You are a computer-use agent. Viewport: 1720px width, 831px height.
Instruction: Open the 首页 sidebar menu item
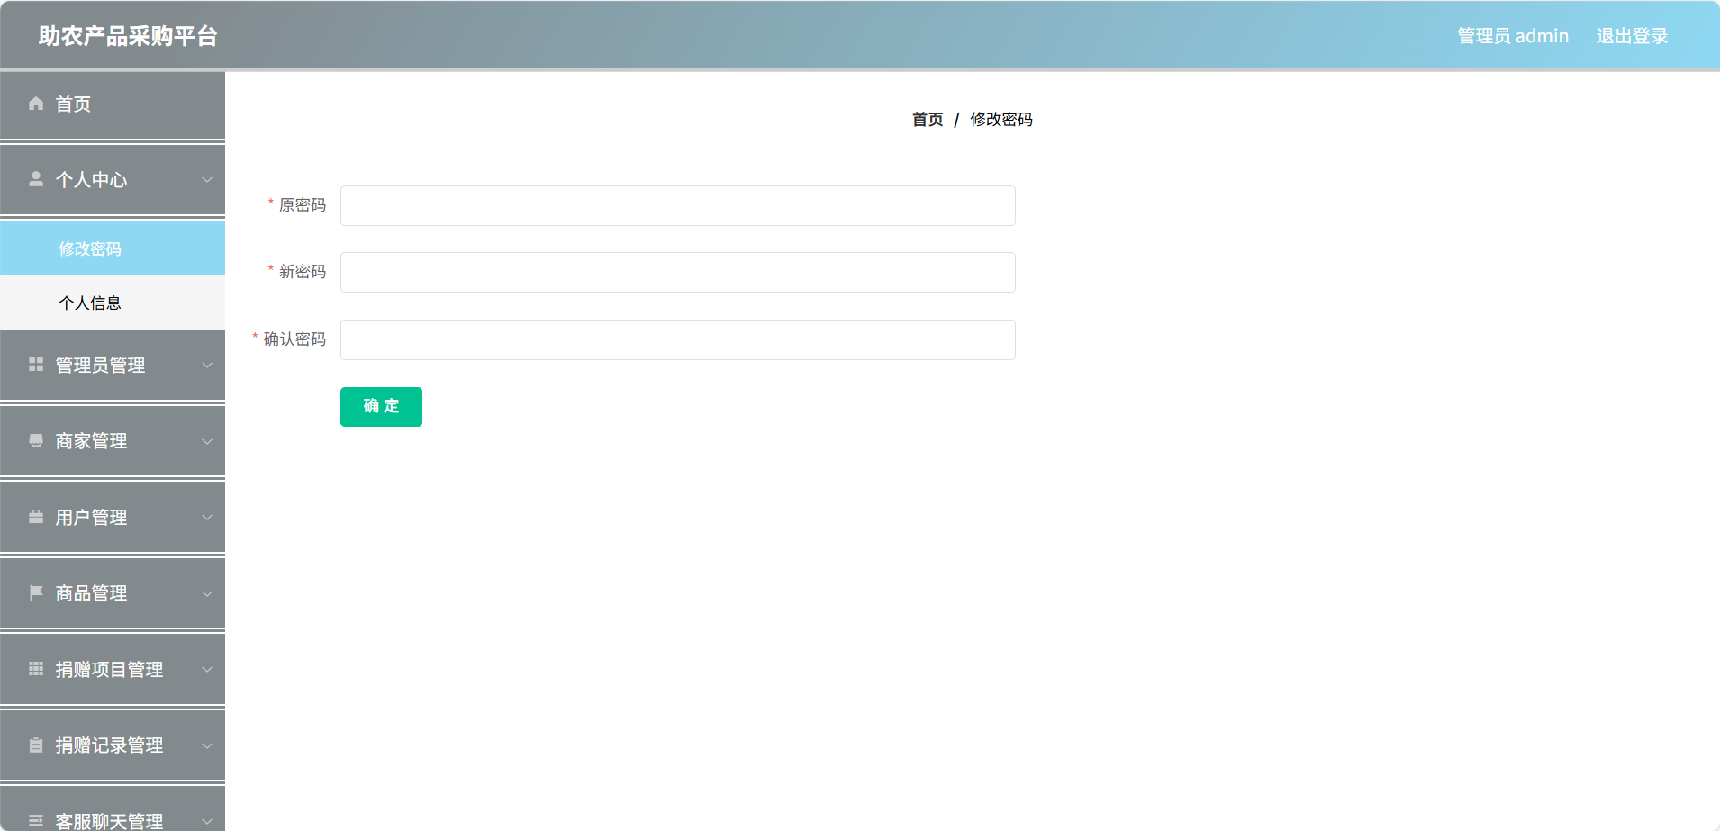click(x=113, y=104)
